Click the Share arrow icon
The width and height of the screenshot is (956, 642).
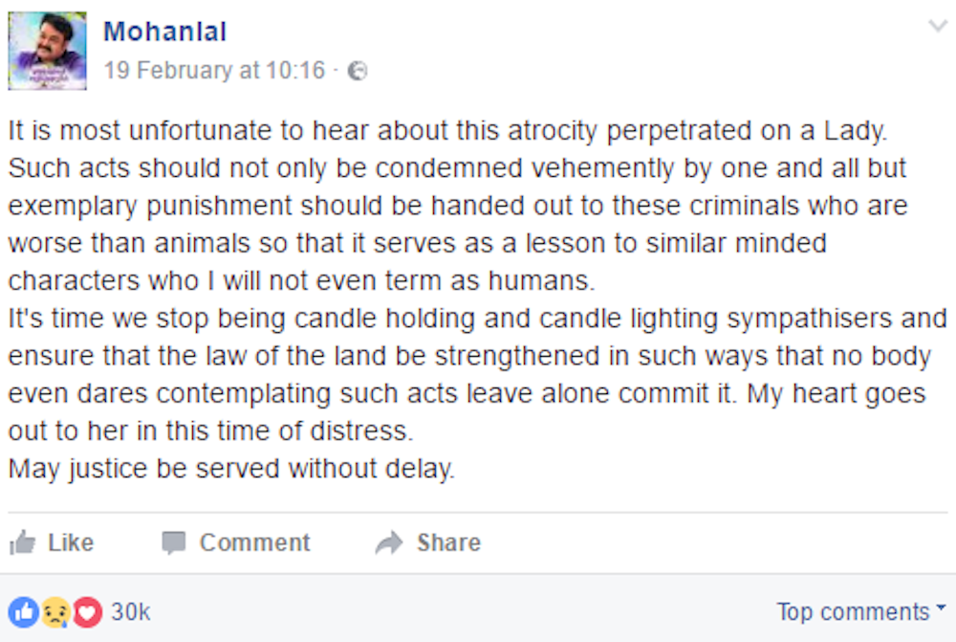[x=389, y=542]
